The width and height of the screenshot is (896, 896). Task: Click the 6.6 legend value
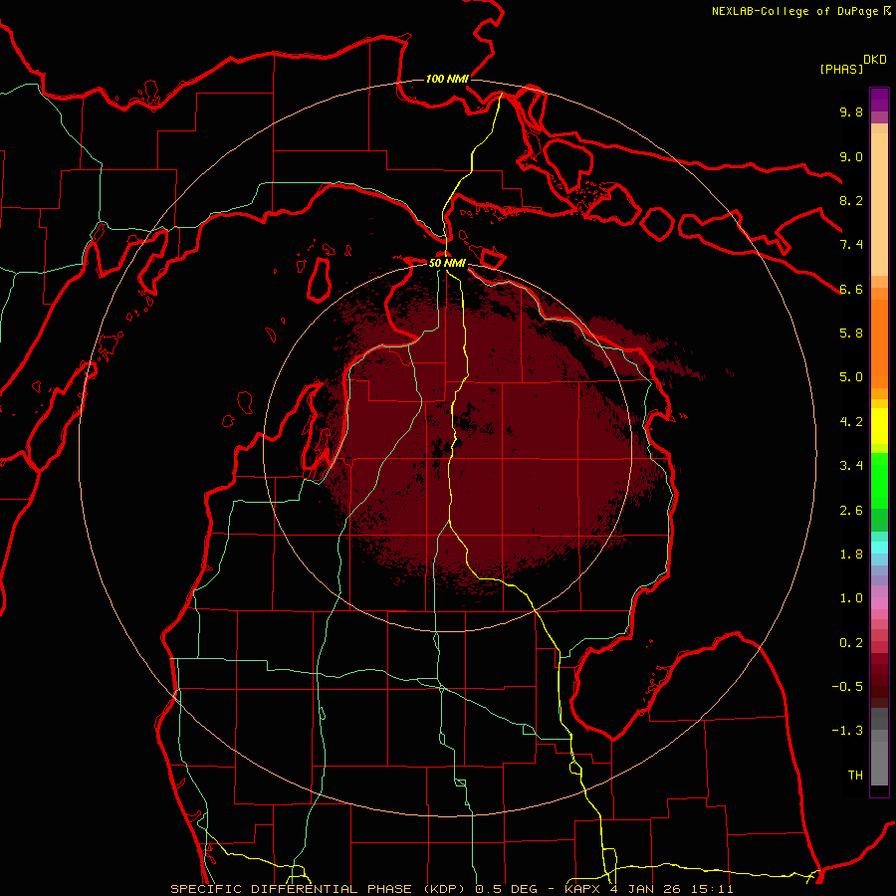coord(851,289)
